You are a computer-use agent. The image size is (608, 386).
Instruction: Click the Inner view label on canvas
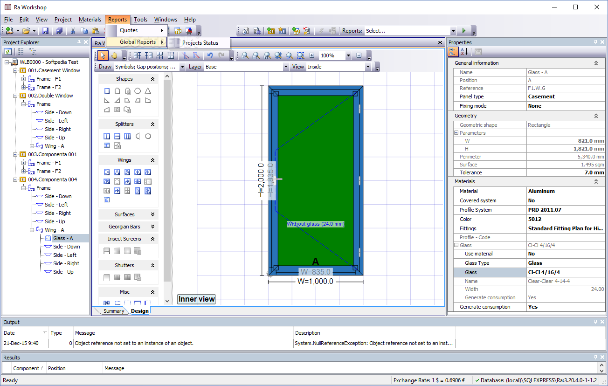click(197, 299)
